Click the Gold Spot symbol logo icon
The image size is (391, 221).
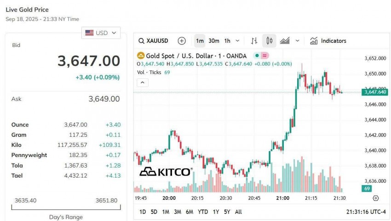coord(141,56)
